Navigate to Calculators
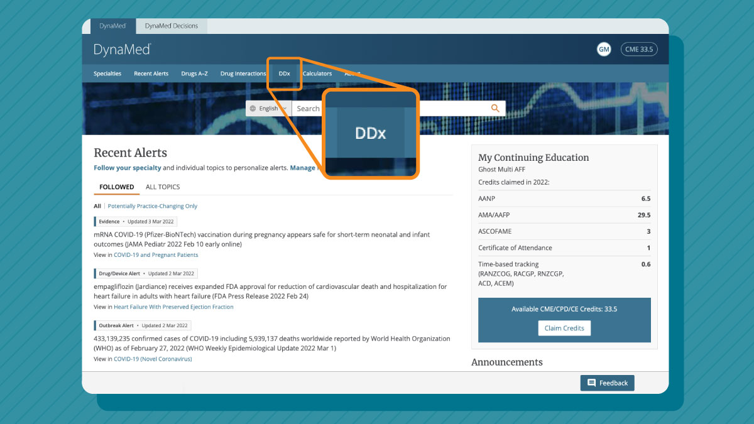The image size is (754, 424). point(317,73)
